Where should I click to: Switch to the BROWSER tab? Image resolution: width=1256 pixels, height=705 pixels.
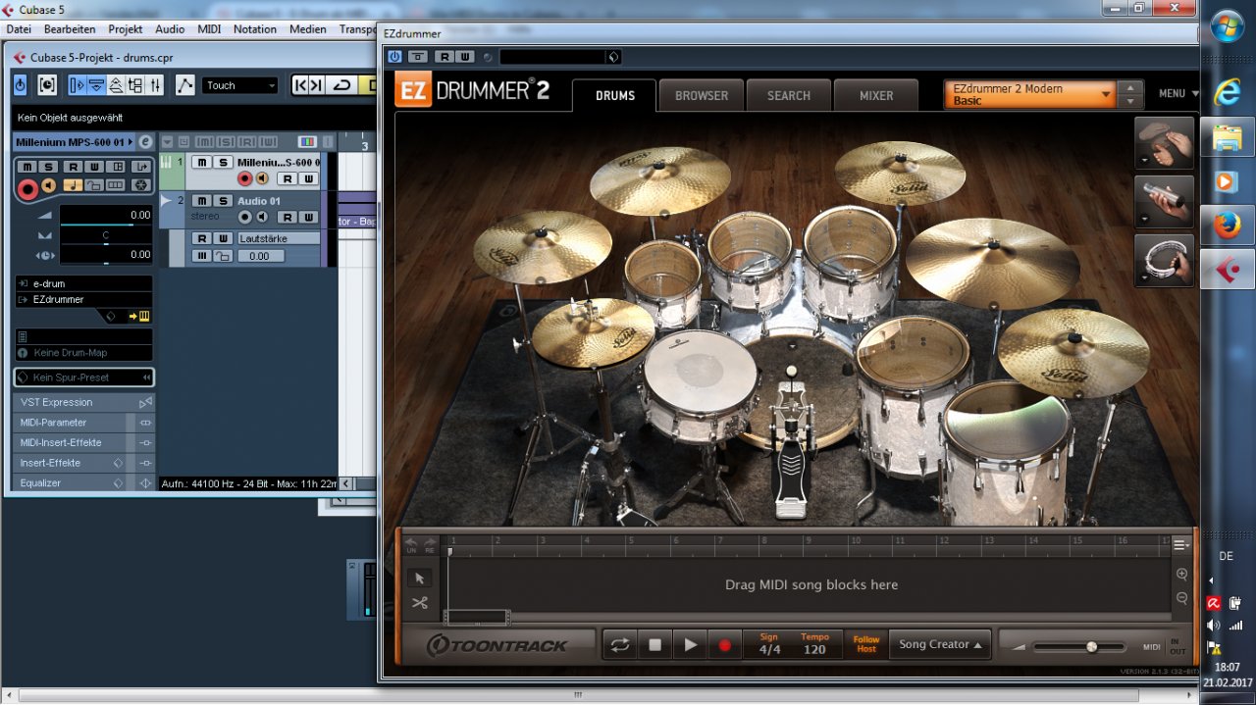702,96
